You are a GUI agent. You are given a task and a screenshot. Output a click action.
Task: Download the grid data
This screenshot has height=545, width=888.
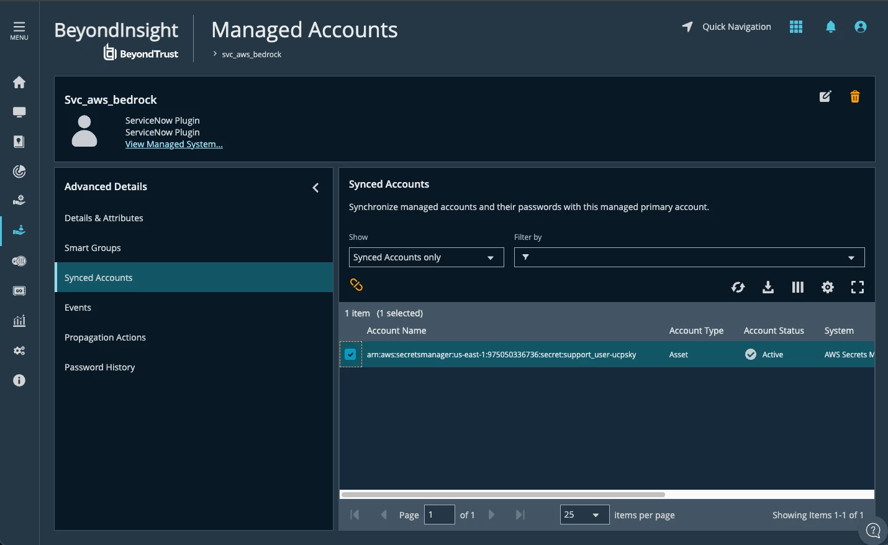(x=768, y=287)
